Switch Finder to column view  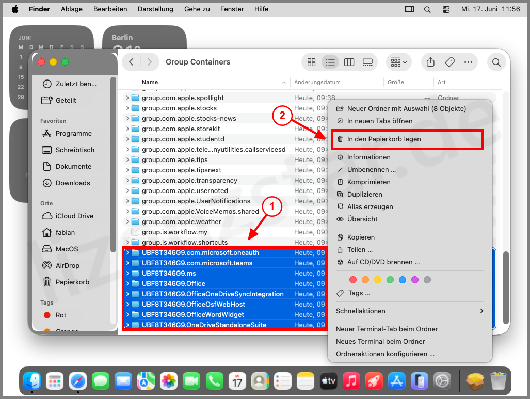point(349,62)
